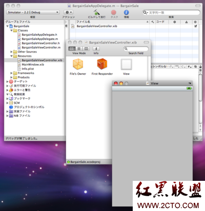205x211 pixels.
Task: Click the 検索結果 magnifier icon
Action: coord(11,95)
